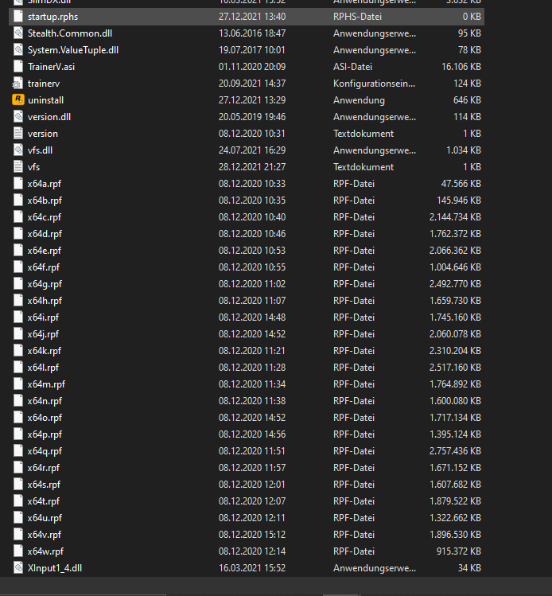
Task: Click the x64i.rpf file icon
Action: (x=17, y=317)
